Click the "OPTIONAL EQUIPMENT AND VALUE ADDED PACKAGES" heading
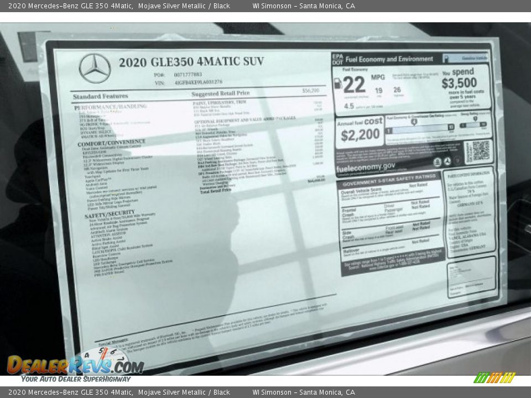The image size is (531, 398). [245, 120]
